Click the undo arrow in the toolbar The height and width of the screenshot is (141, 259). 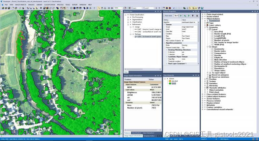(x=174, y=8)
